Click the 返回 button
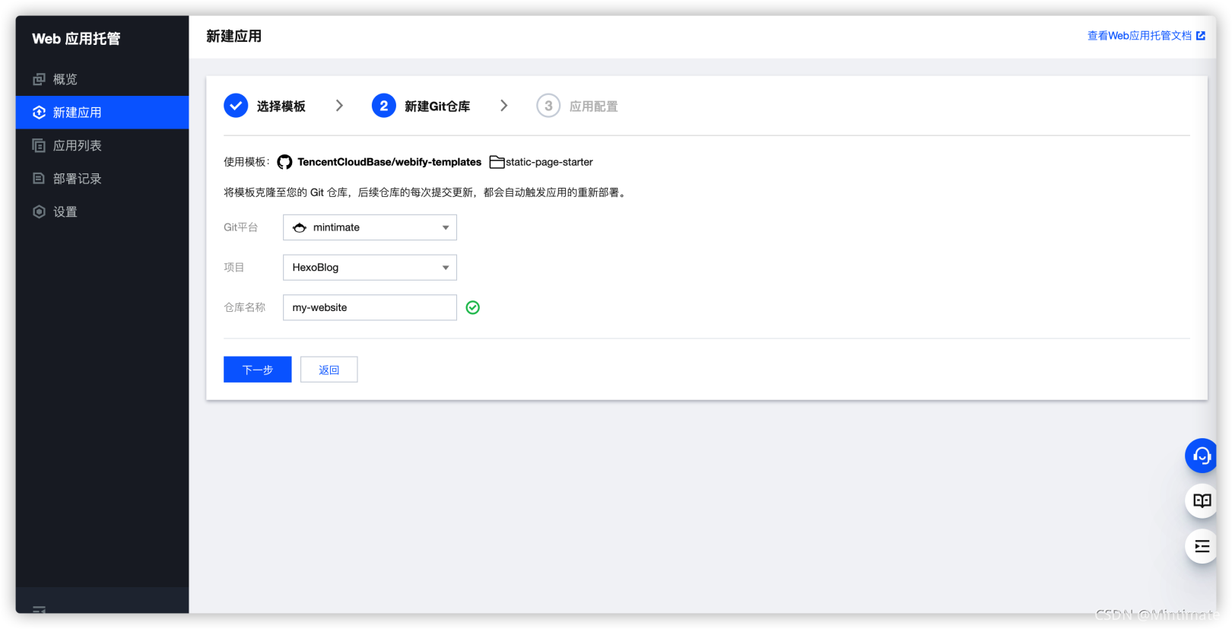1232x629 pixels. pos(329,370)
